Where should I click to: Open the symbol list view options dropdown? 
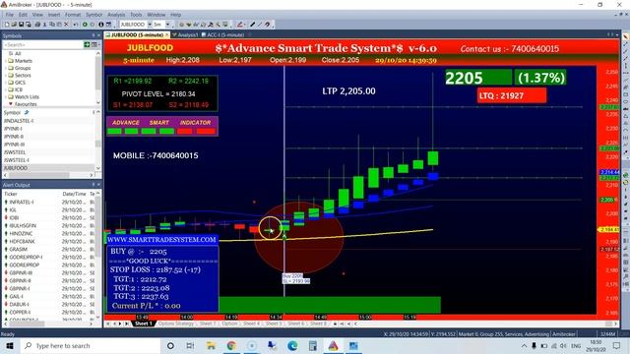pos(94,44)
